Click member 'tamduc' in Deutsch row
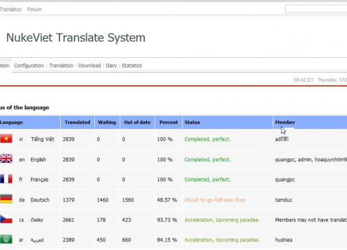 click(284, 200)
